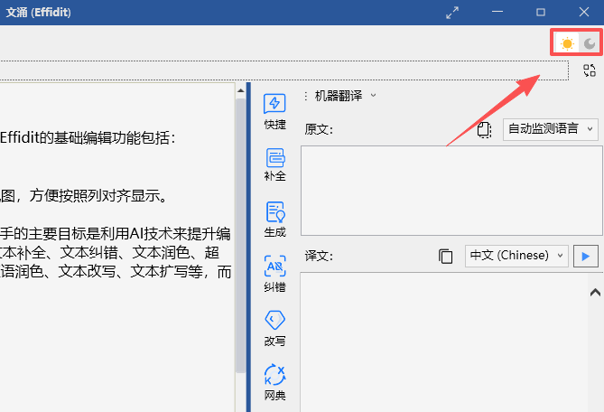Open the 快捷 (Quick) sidebar tool

(x=274, y=111)
